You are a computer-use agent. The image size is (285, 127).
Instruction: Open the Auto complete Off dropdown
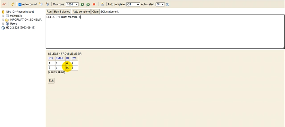pyautogui.click(x=133, y=4)
